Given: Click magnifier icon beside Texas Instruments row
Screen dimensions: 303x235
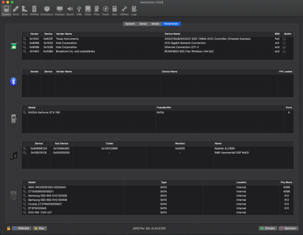Looking at the screenshot, I should coord(25,39).
